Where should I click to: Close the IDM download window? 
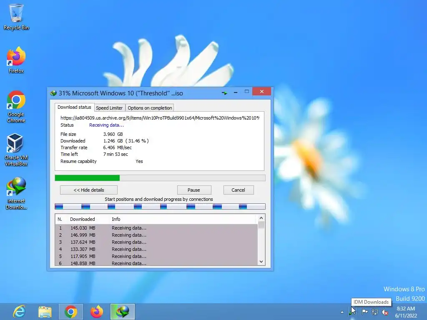tap(261, 91)
